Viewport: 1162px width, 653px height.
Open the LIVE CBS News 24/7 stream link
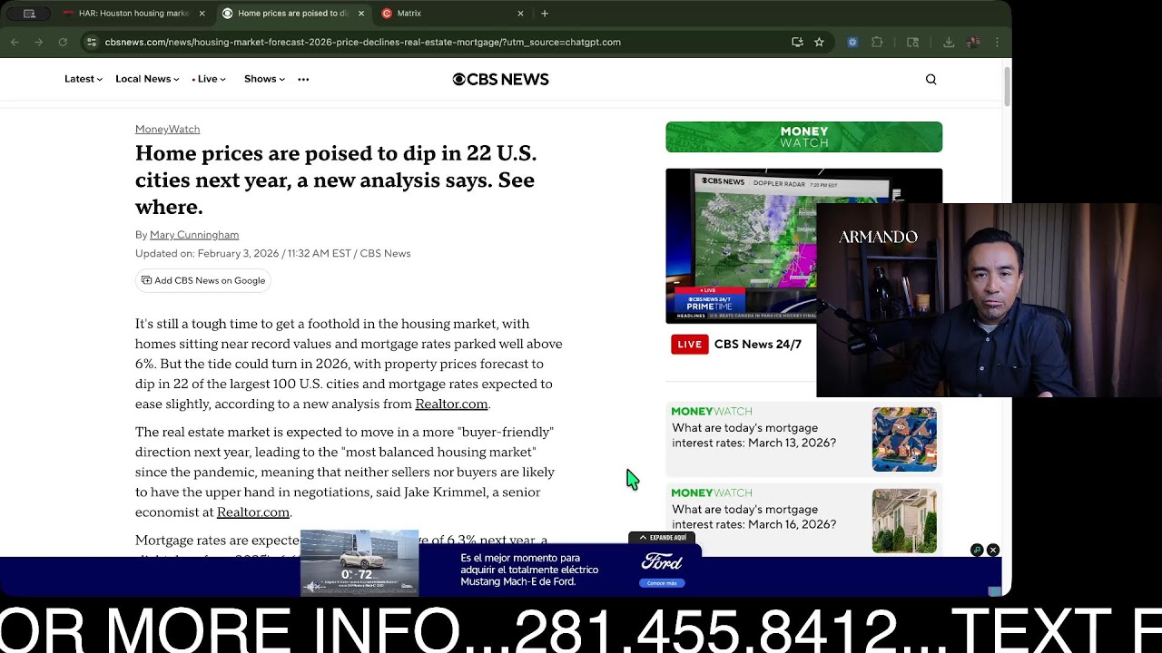(736, 344)
